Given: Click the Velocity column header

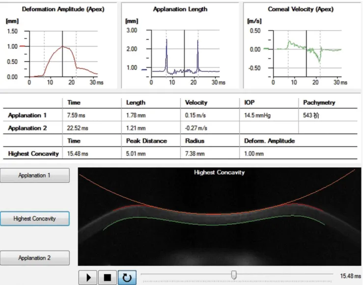Looking at the screenshot, I should tap(196, 103).
